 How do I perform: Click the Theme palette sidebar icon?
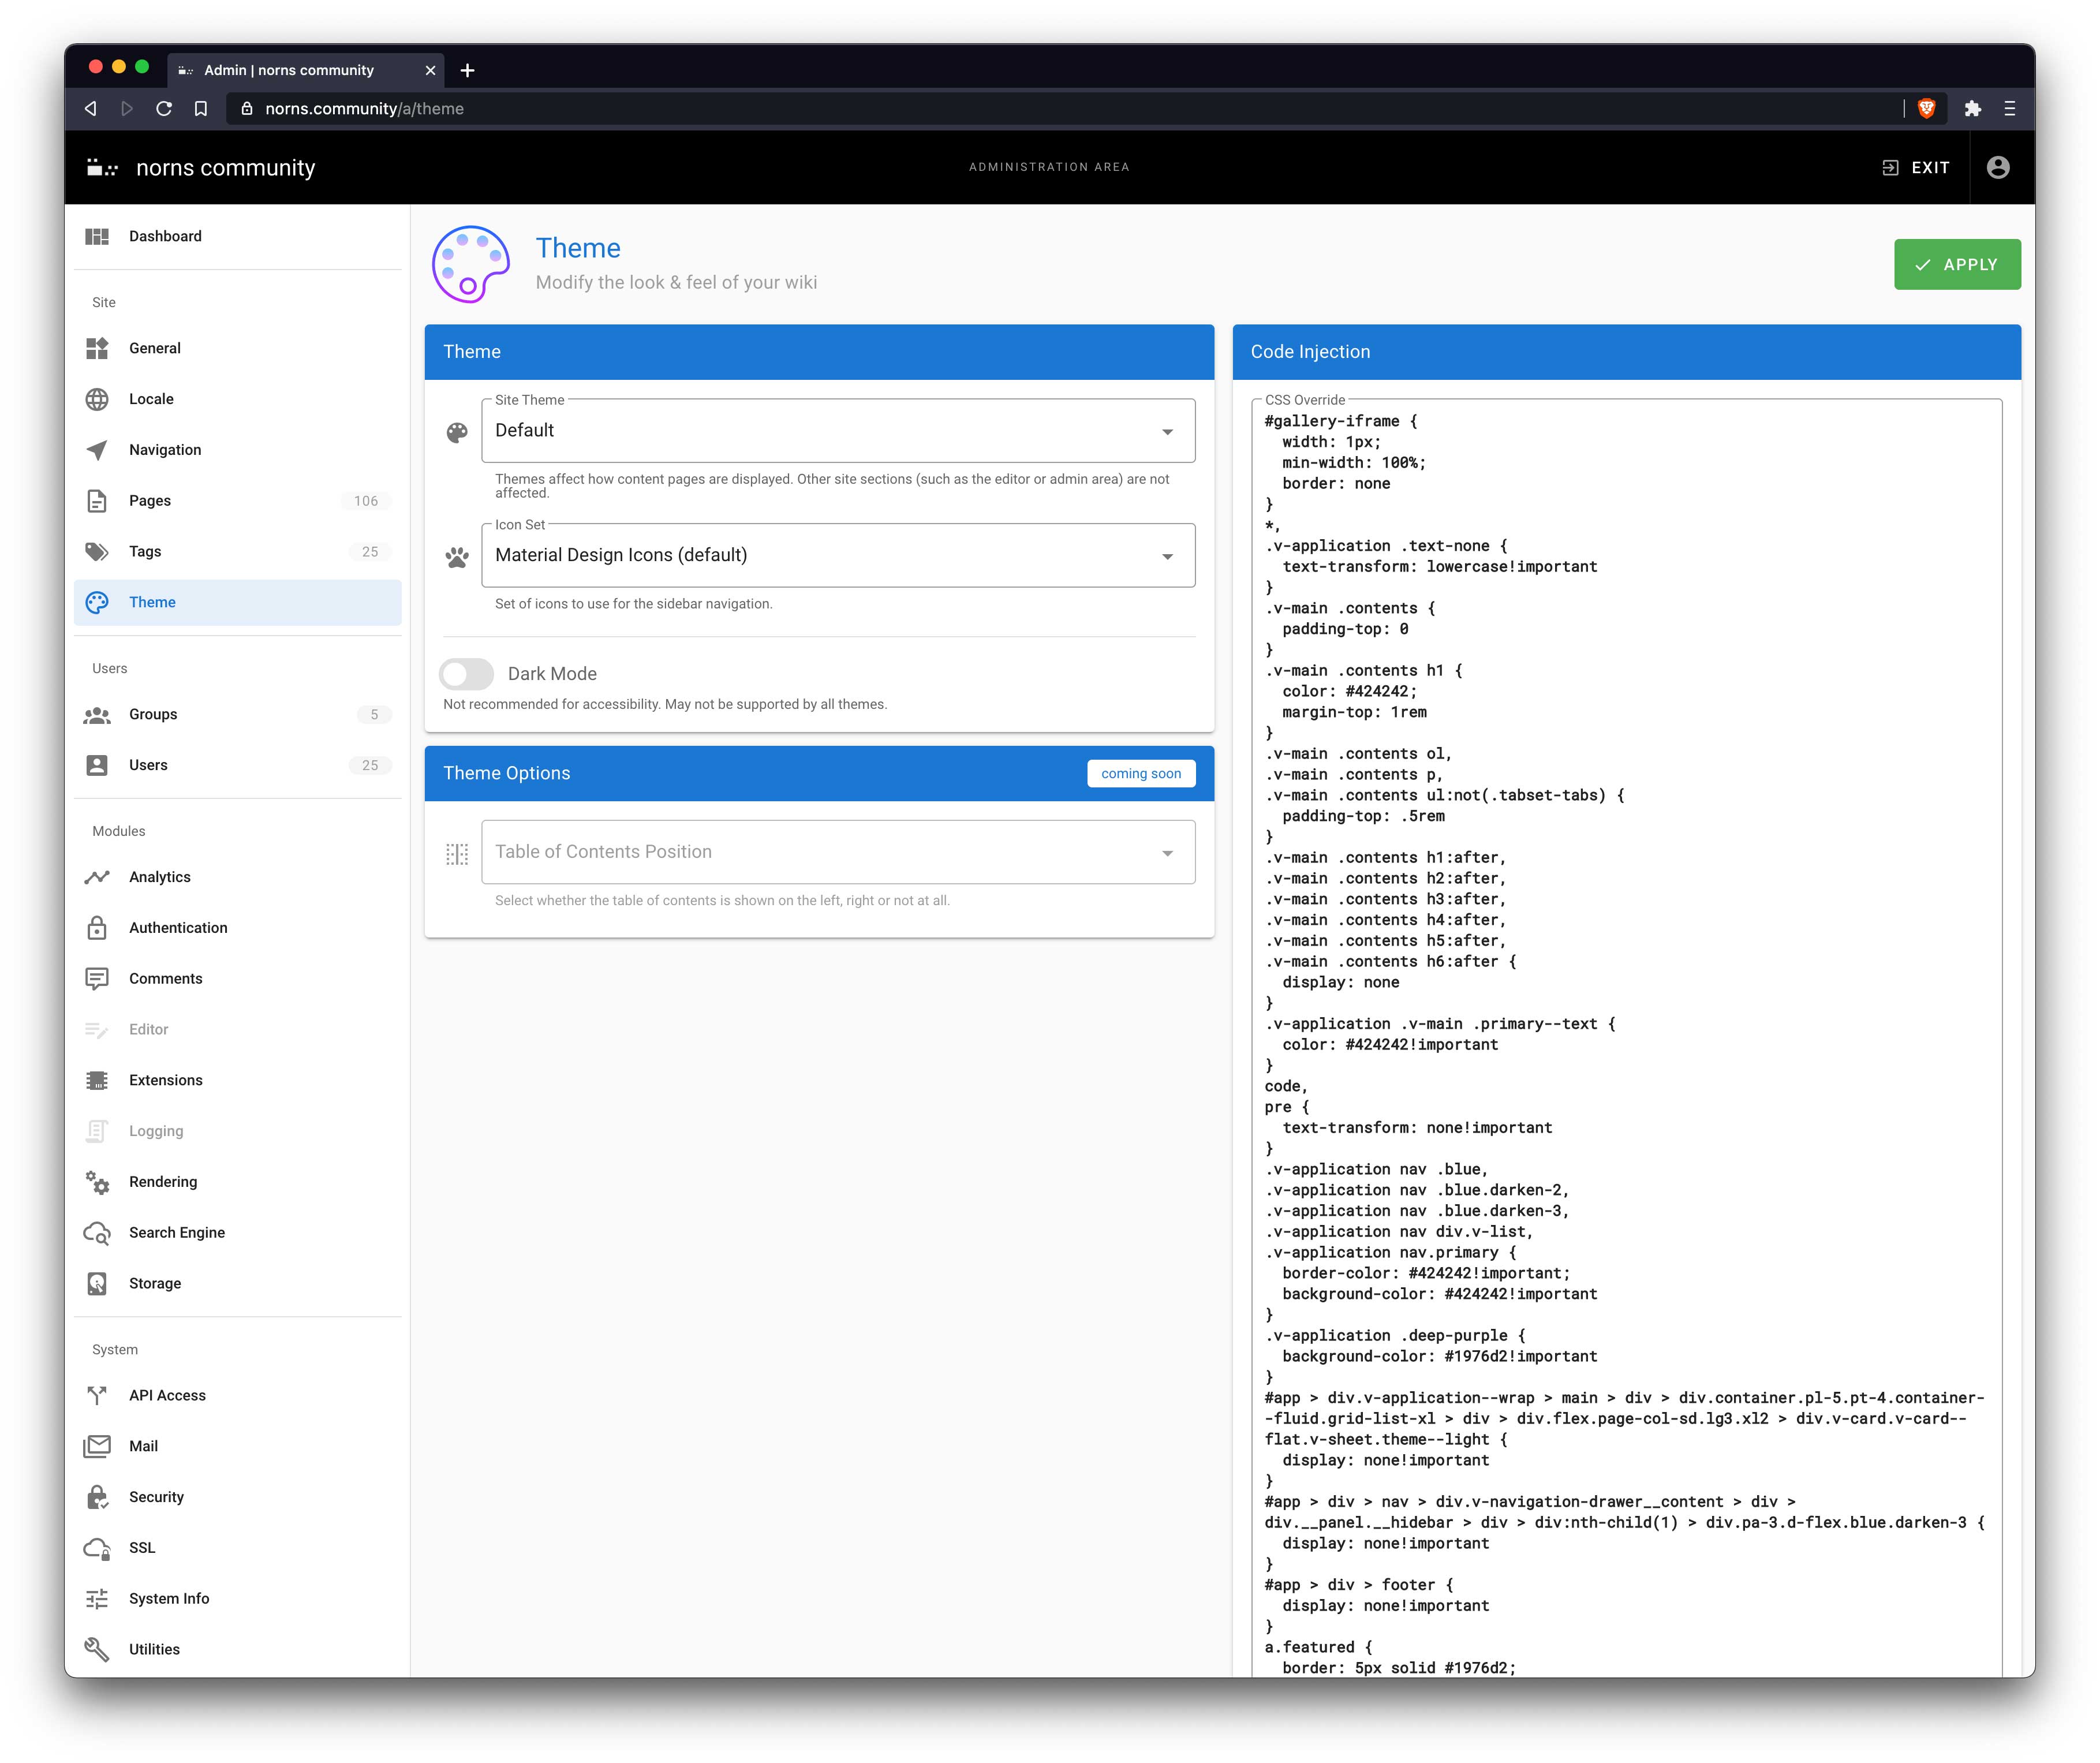click(x=97, y=602)
